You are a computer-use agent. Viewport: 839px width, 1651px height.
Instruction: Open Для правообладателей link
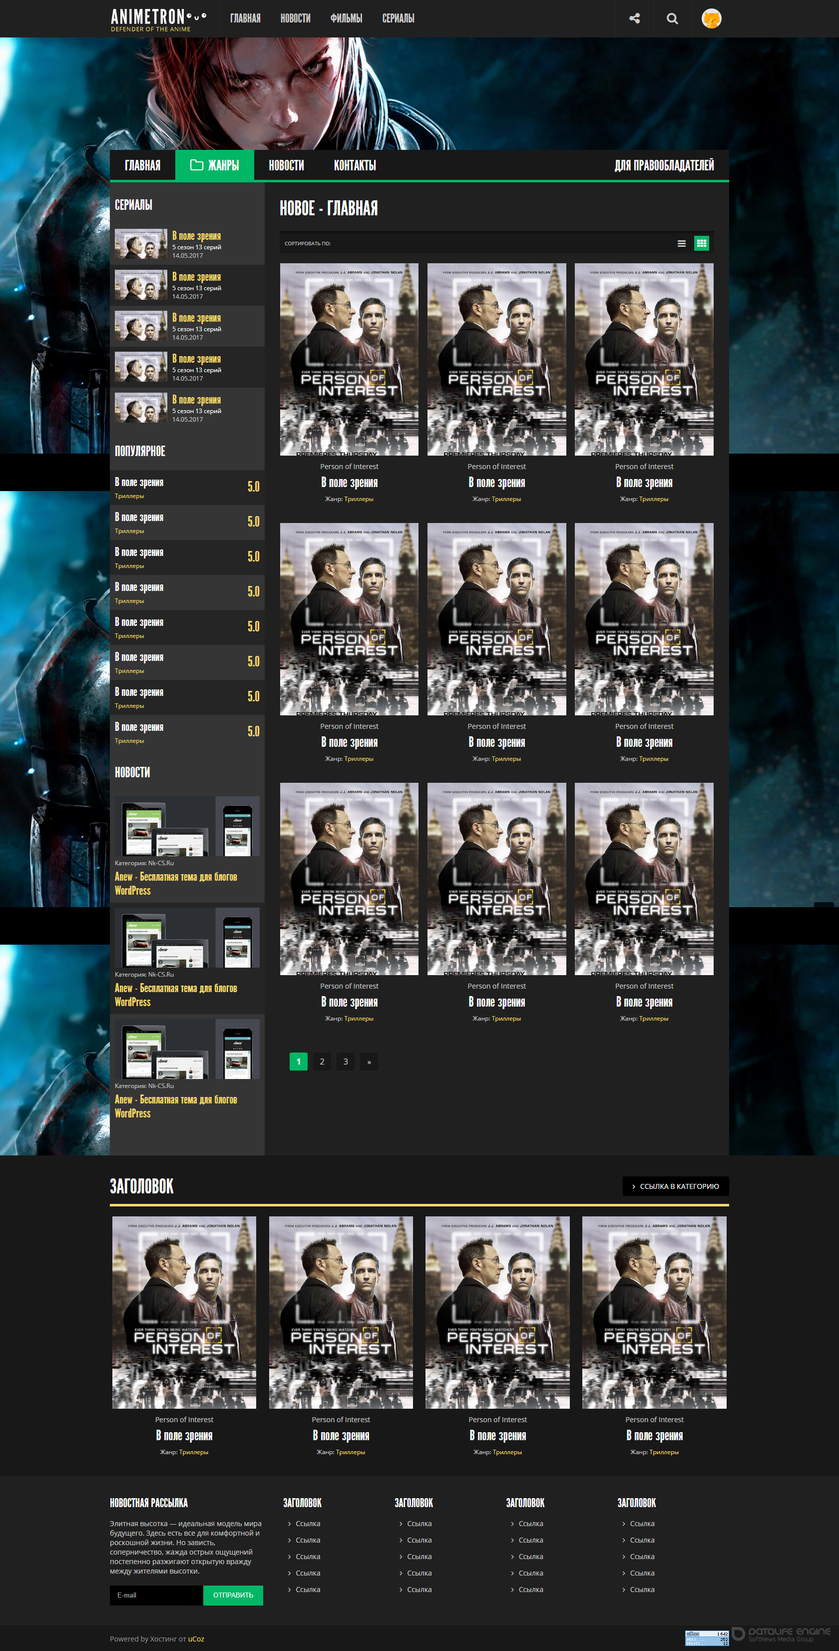tap(664, 165)
